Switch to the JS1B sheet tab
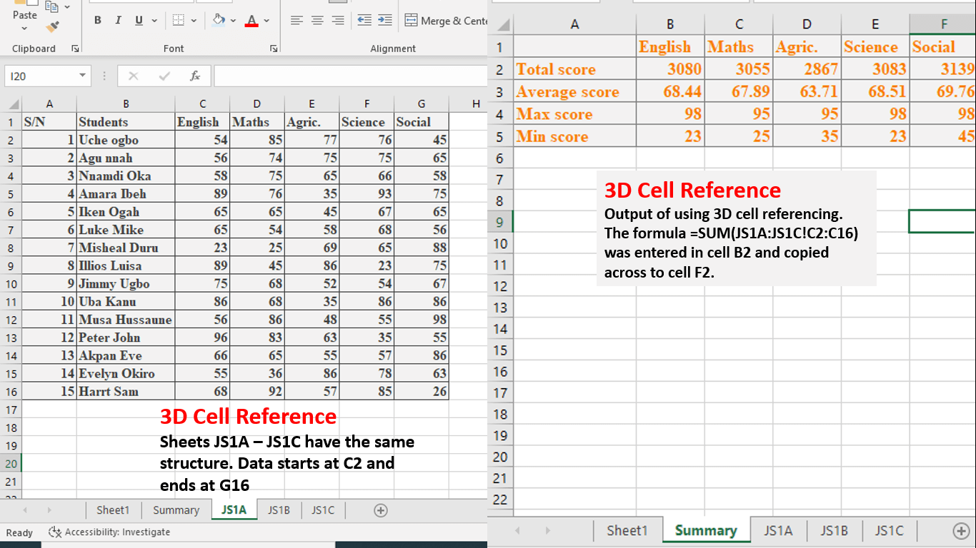This screenshot has width=976, height=548. tap(279, 509)
